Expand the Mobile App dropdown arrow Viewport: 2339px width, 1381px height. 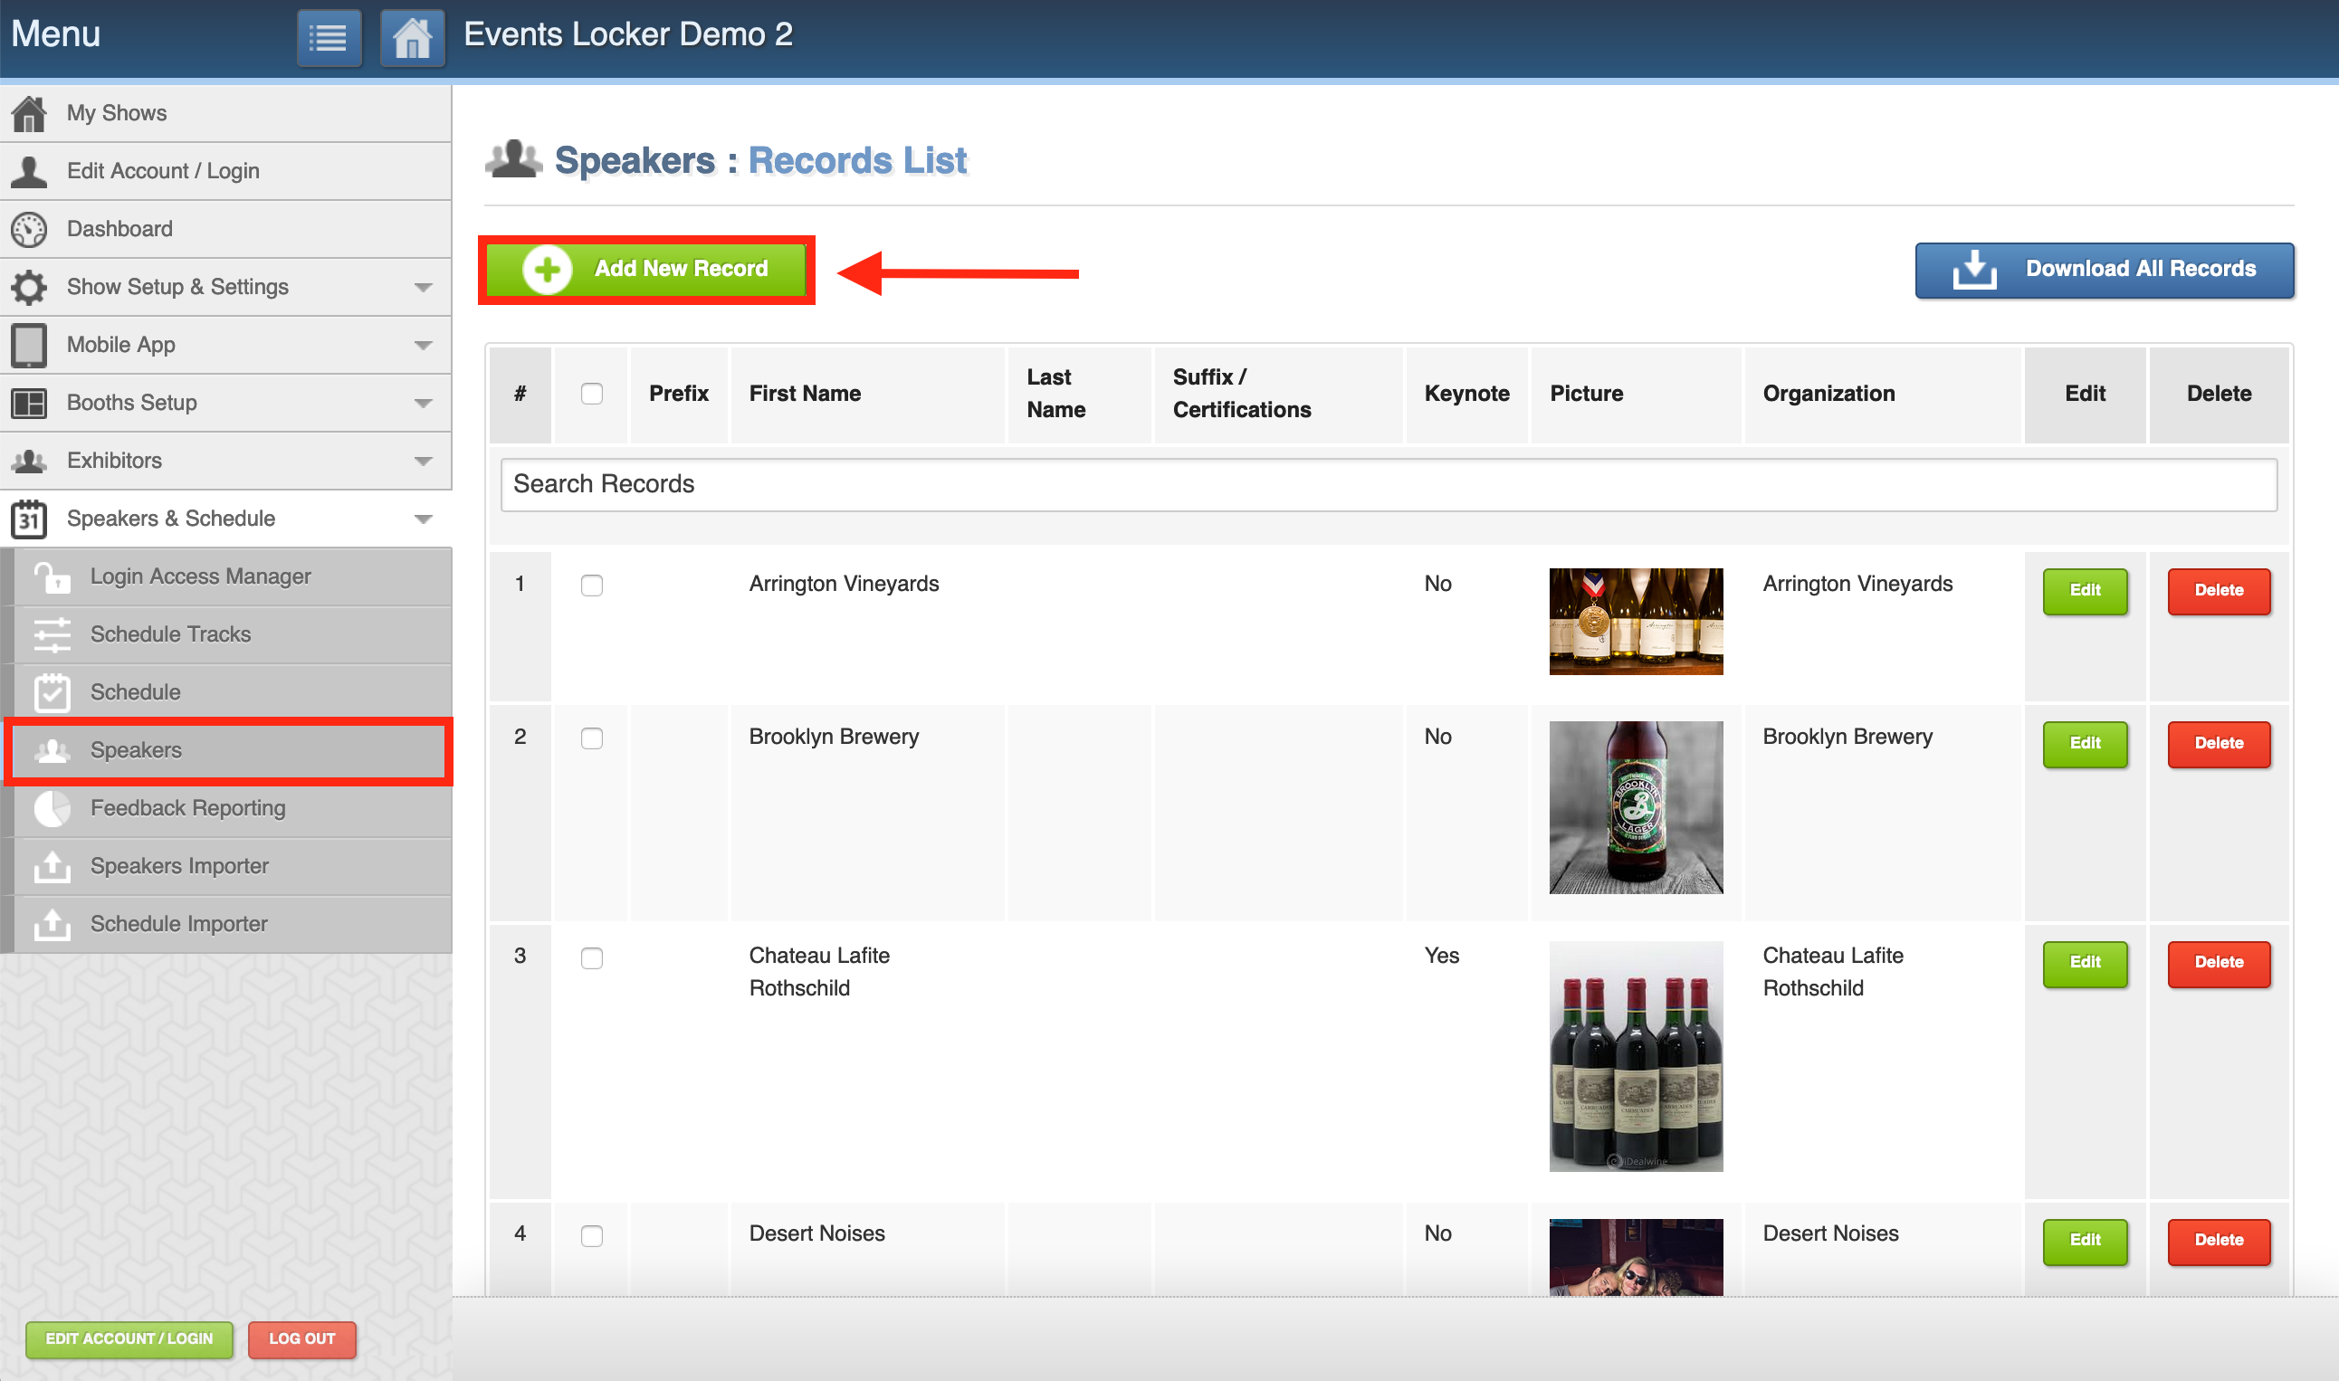tap(424, 346)
